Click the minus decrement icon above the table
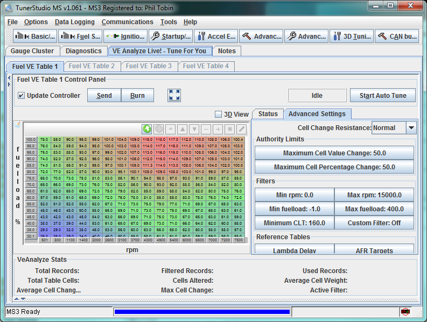The image size is (427, 322). point(206,129)
